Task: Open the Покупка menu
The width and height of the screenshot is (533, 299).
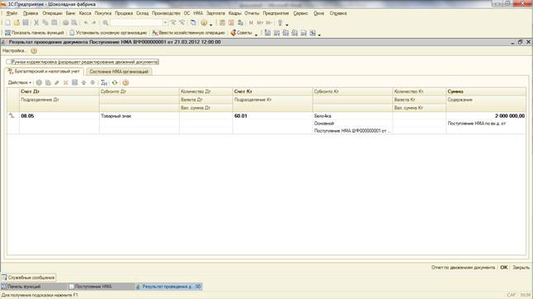Action: click(103, 13)
